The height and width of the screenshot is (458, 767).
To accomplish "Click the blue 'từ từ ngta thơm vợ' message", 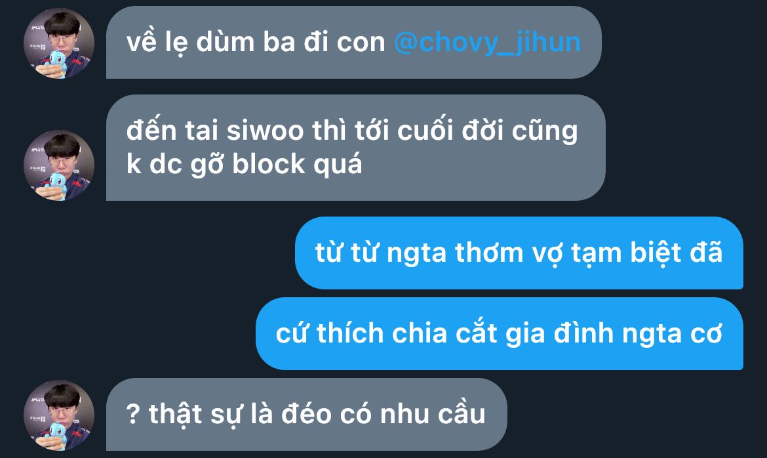I will point(519,253).
